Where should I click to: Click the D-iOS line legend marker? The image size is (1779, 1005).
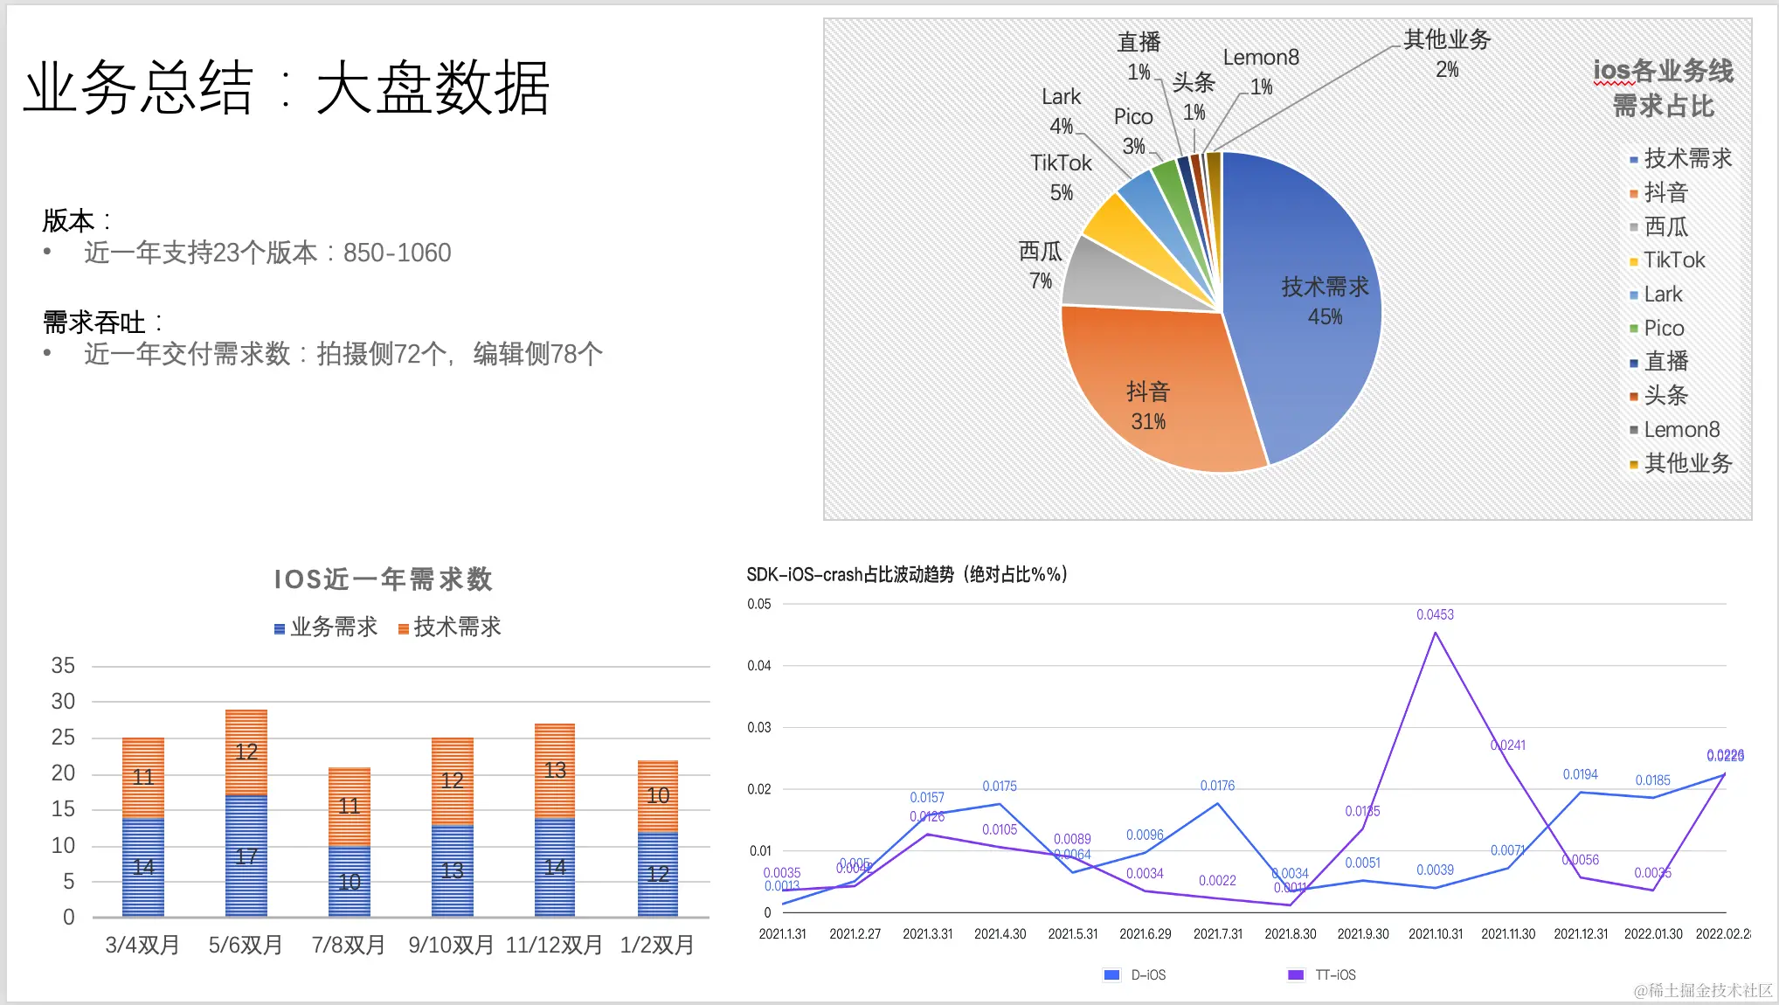(1111, 974)
